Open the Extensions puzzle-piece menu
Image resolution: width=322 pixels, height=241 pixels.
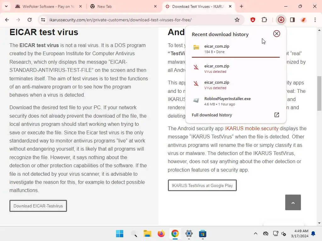coord(264,20)
